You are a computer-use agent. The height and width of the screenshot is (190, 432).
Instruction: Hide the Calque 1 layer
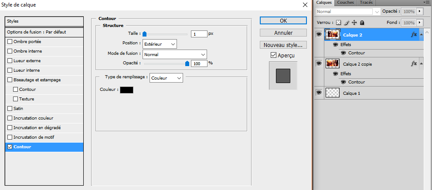(318, 93)
